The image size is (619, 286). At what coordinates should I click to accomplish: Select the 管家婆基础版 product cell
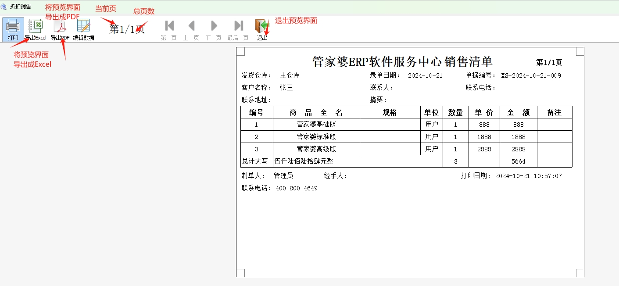point(316,125)
